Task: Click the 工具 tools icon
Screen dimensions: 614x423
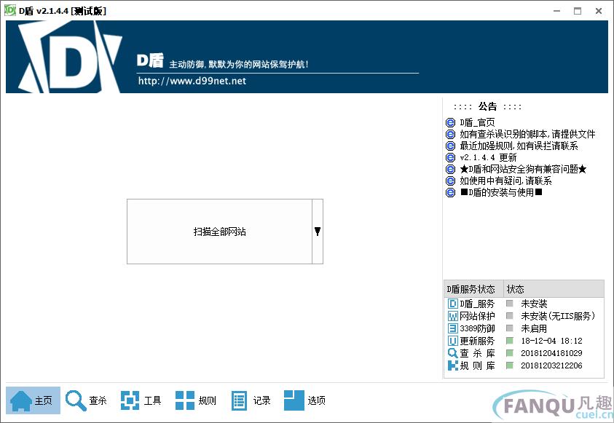Action: click(130, 400)
